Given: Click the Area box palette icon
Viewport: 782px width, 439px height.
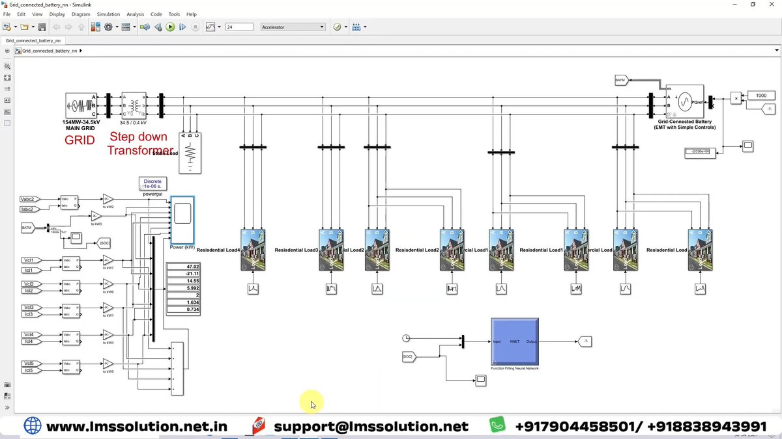Looking at the screenshot, I should tap(7, 123).
